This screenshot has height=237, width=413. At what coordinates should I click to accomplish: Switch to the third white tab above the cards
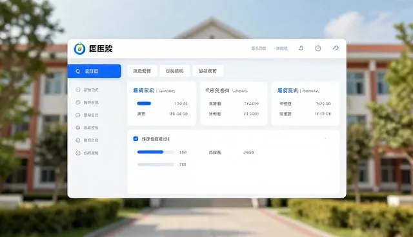pos(208,71)
